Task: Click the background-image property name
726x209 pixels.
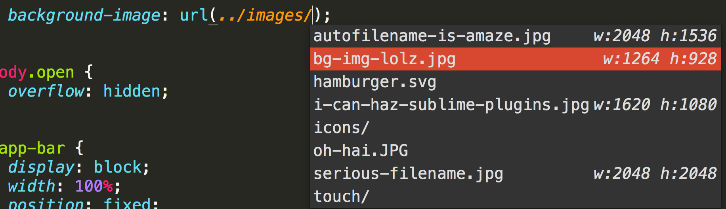Action: click(84, 15)
